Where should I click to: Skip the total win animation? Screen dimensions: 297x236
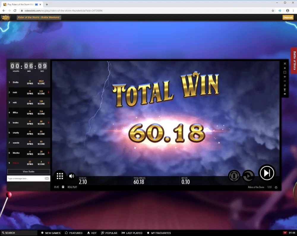pos(267,173)
